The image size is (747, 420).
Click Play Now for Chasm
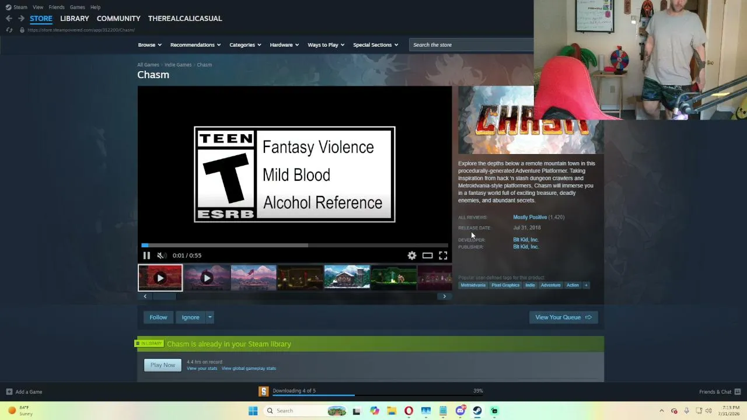[163, 365]
